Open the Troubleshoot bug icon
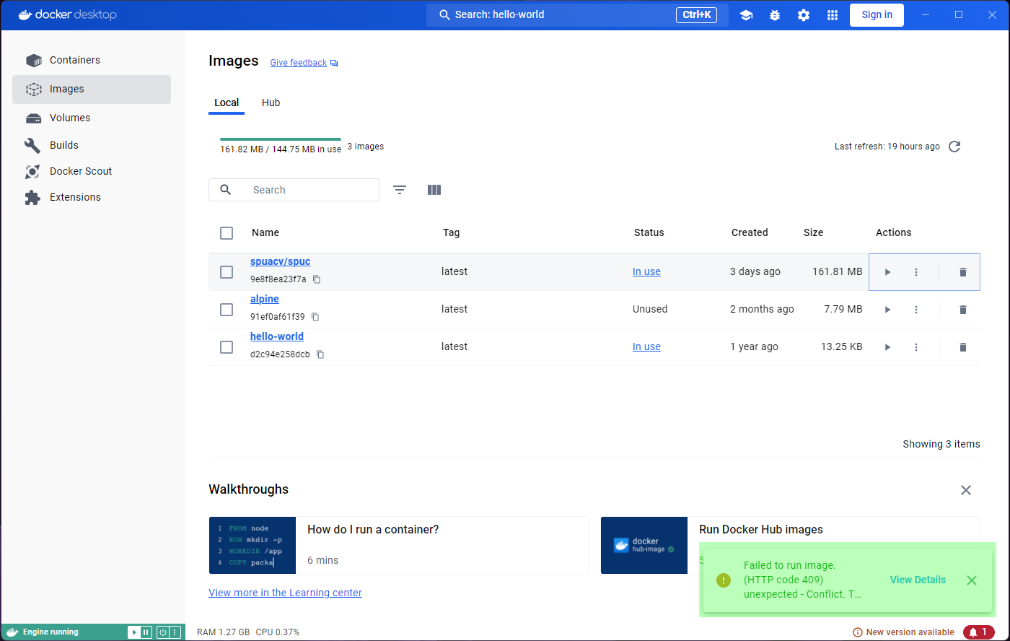This screenshot has width=1010, height=641. 775,15
